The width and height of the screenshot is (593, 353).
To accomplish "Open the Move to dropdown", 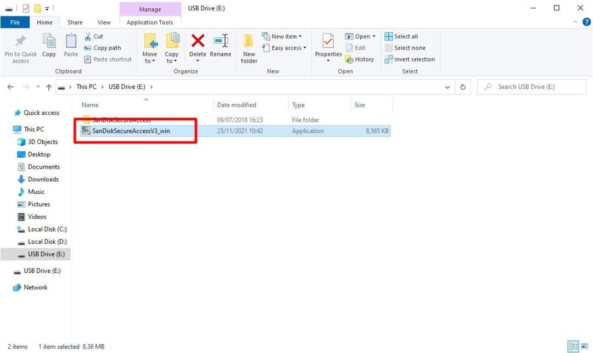I will click(149, 48).
